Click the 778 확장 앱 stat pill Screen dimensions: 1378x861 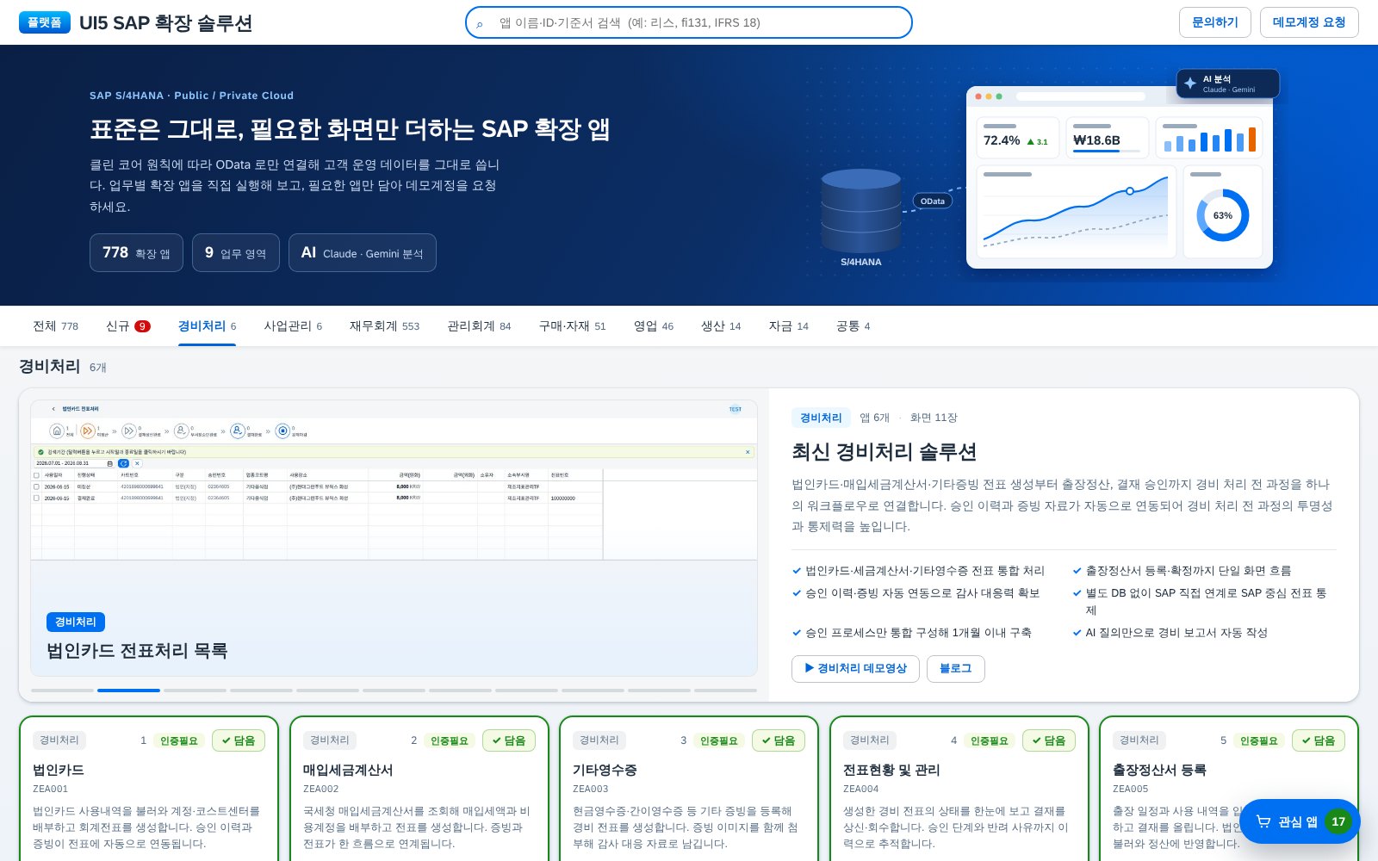tap(136, 253)
